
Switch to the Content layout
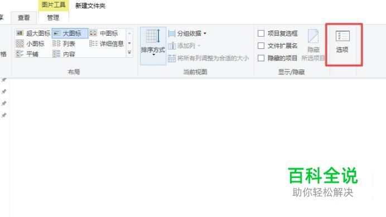[64, 54]
